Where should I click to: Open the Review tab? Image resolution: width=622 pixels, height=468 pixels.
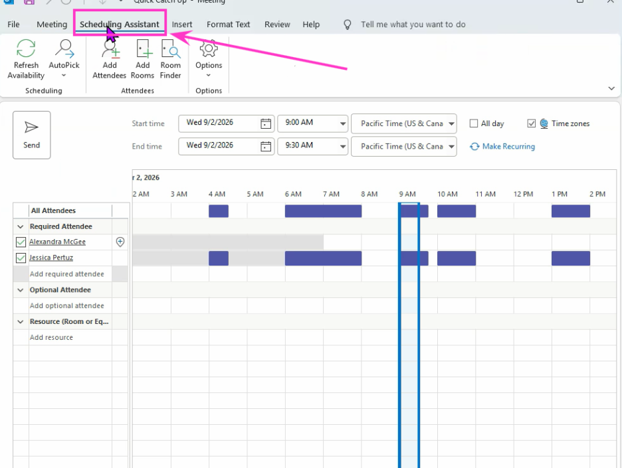point(277,25)
